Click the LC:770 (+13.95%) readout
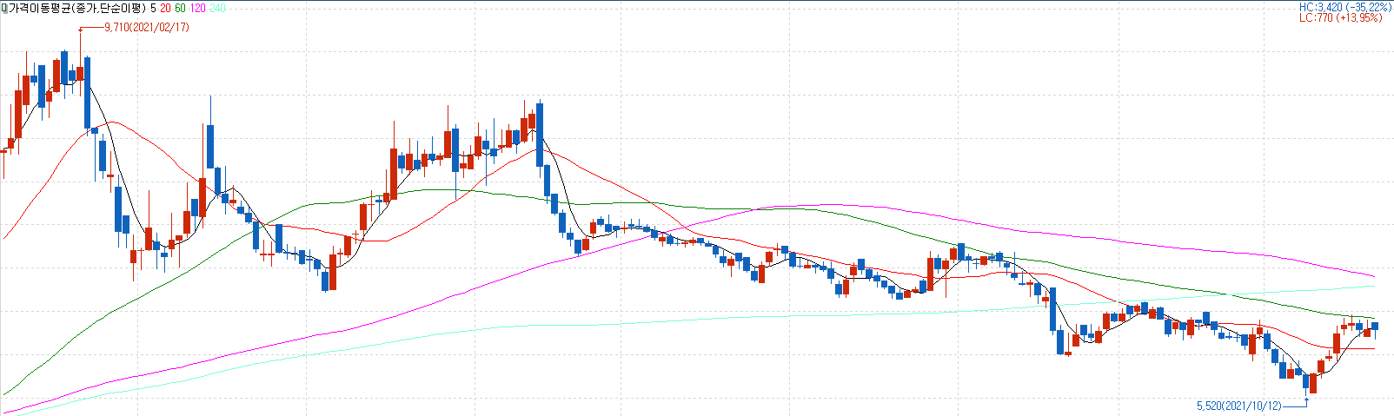 coord(1346,17)
